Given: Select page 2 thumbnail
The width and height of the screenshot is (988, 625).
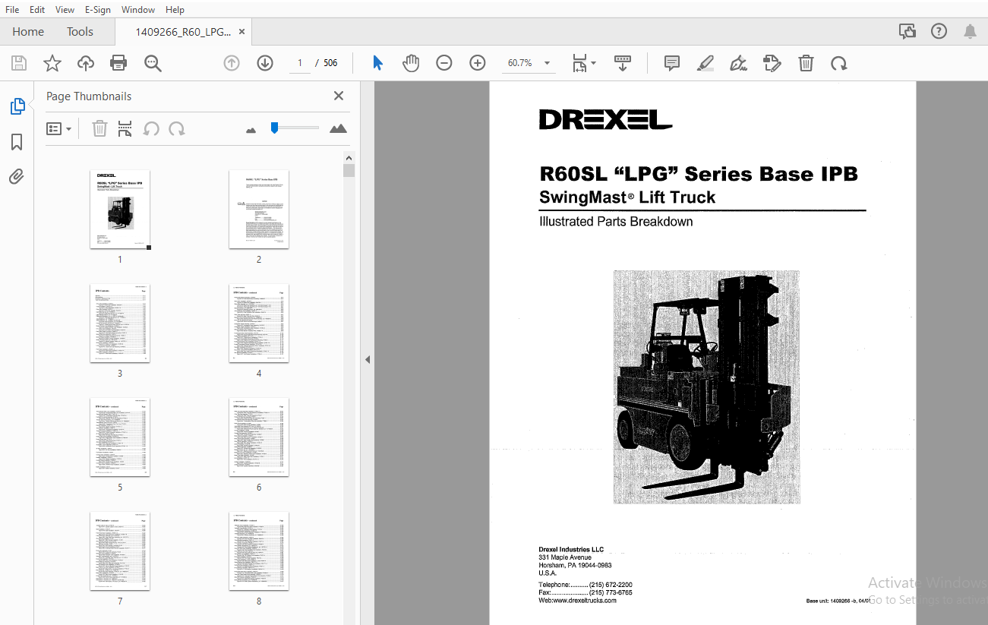Looking at the screenshot, I should 259,210.
